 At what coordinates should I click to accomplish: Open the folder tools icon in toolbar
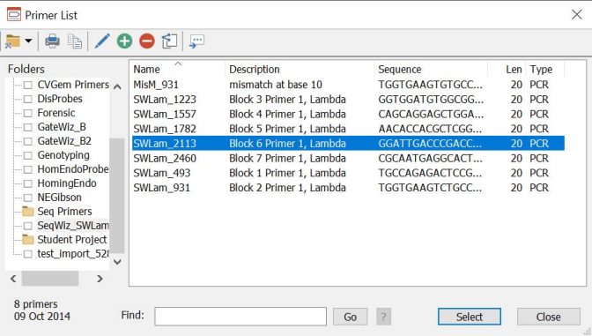point(13,41)
